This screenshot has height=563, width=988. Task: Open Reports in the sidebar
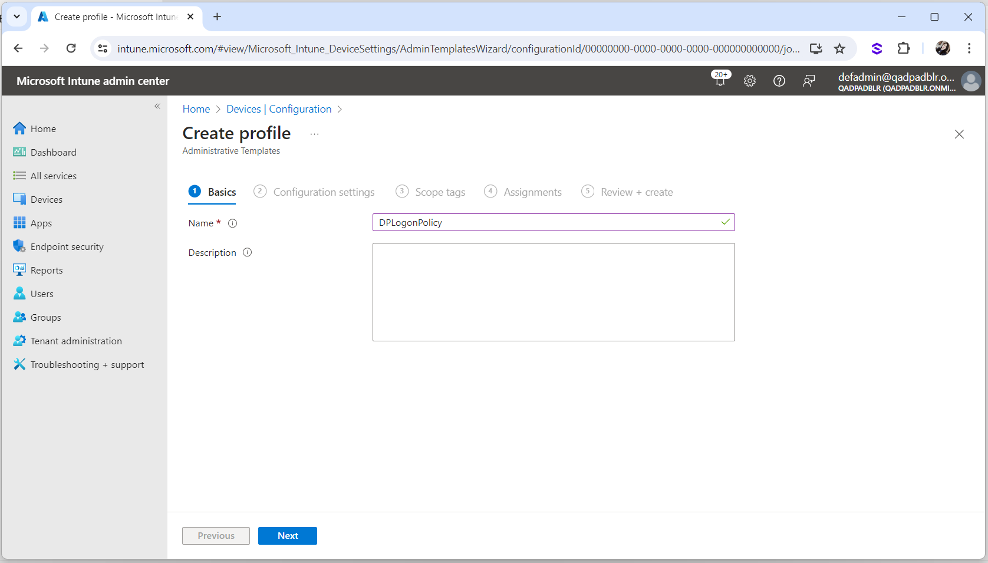click(38, 270)
